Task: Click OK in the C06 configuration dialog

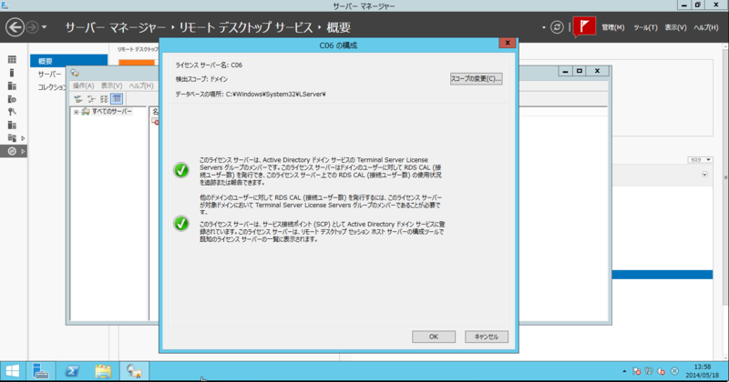Action: coord(434,337)
